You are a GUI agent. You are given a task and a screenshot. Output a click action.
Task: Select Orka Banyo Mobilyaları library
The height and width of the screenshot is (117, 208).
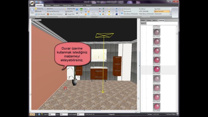[131, 14]
